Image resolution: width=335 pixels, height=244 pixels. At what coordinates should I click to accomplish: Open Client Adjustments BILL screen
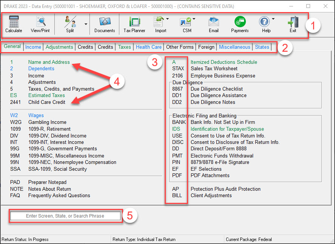click(x=211, y=196)
